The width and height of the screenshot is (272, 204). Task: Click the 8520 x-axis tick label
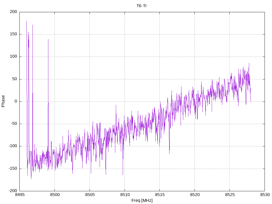(194, 195)
